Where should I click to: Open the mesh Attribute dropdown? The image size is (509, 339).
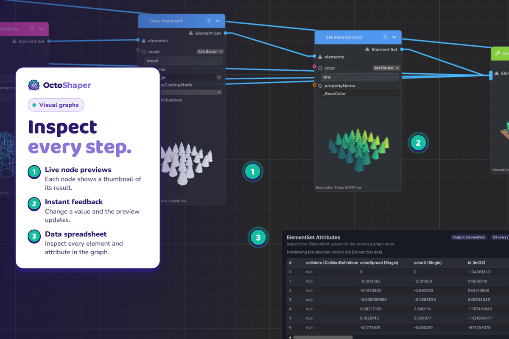point(210,52)
